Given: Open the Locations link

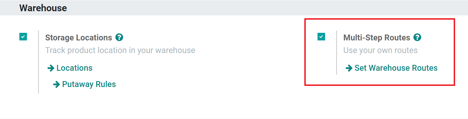Looking at the screenshot, I should point(74,68).
